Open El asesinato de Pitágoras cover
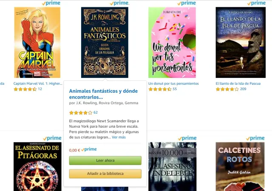The height and width of the screenshot is (191, 272). tap(37, 166)
